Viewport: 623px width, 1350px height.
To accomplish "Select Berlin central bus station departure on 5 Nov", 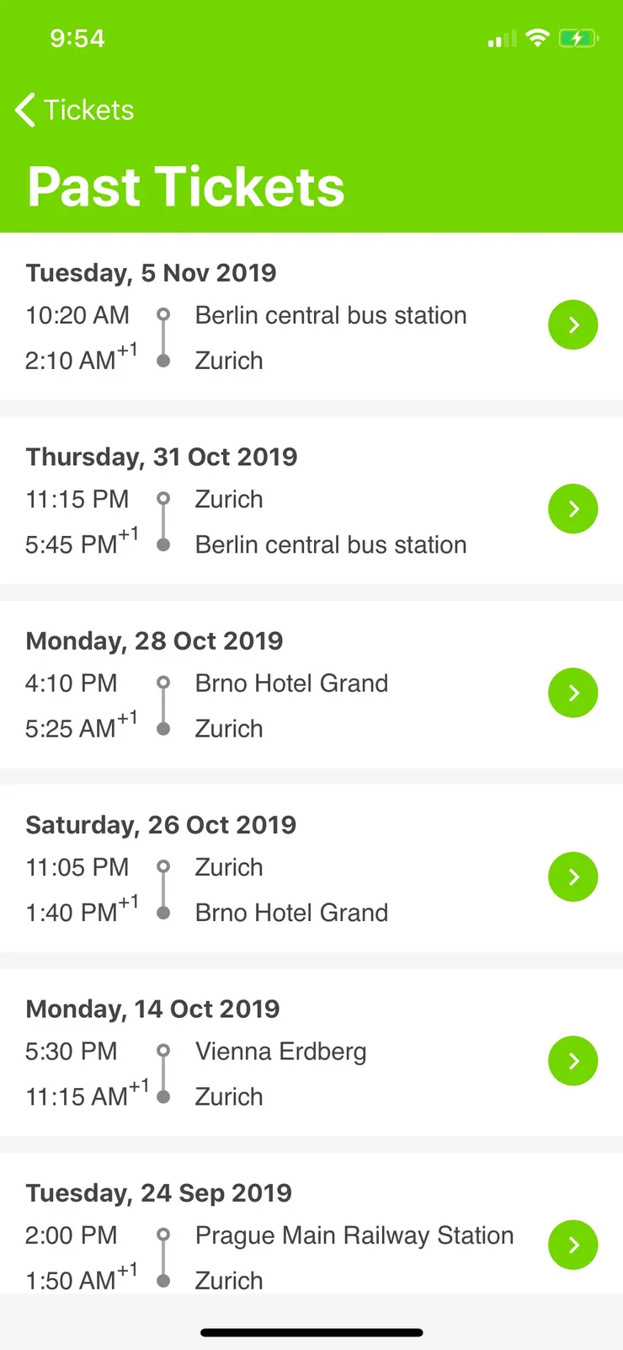I will (331, 315).
